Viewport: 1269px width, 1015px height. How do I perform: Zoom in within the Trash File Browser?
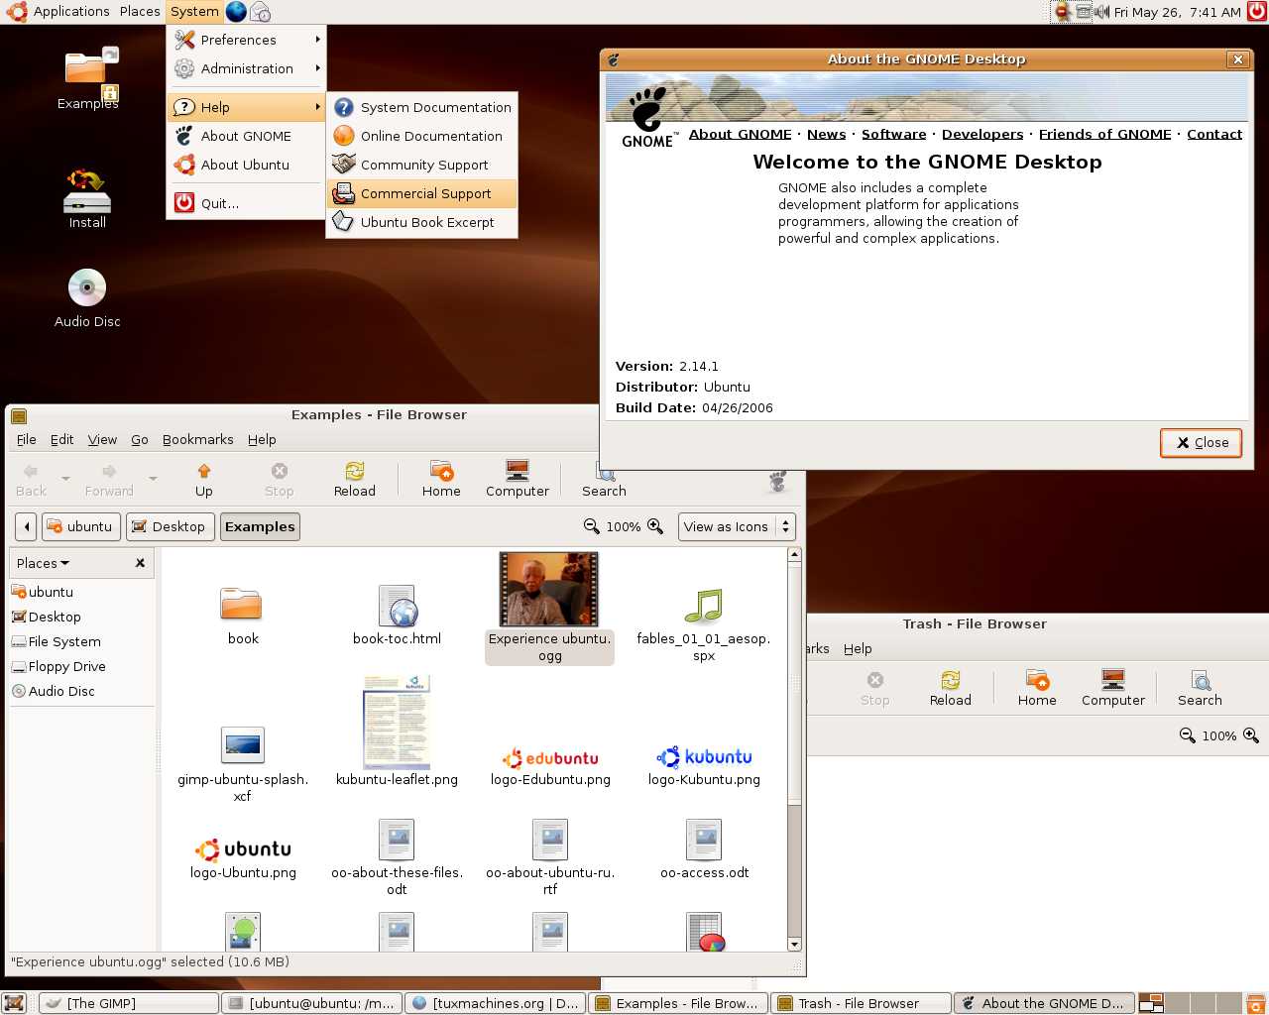[x=1251, y=735]
